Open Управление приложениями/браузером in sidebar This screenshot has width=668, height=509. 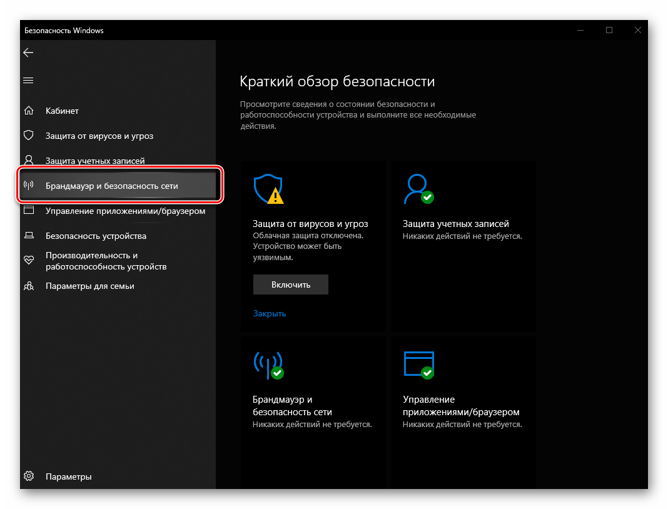tap(118, 211)
